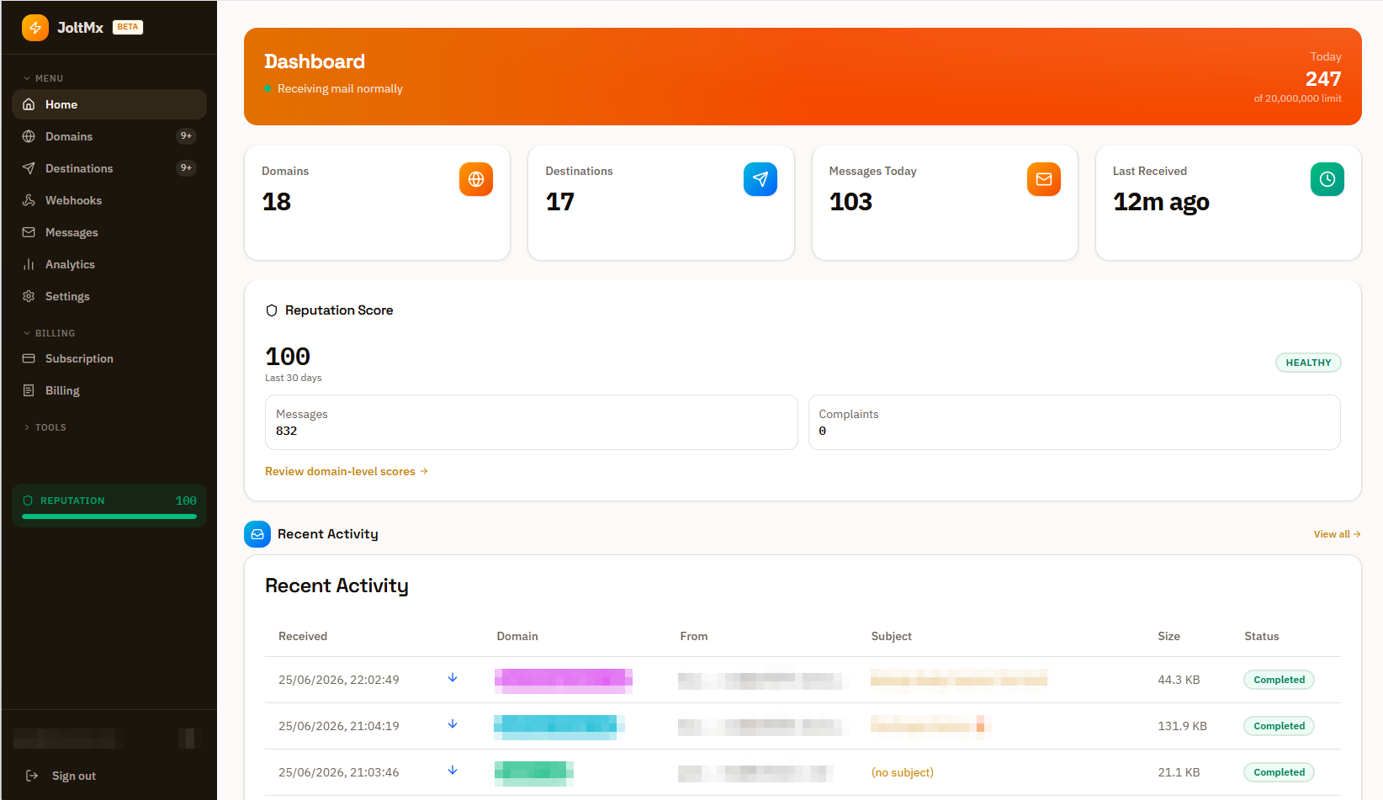Click the HEALTHY status badge
Viewport: 1383px width, 800px height.
(1308, 363)
